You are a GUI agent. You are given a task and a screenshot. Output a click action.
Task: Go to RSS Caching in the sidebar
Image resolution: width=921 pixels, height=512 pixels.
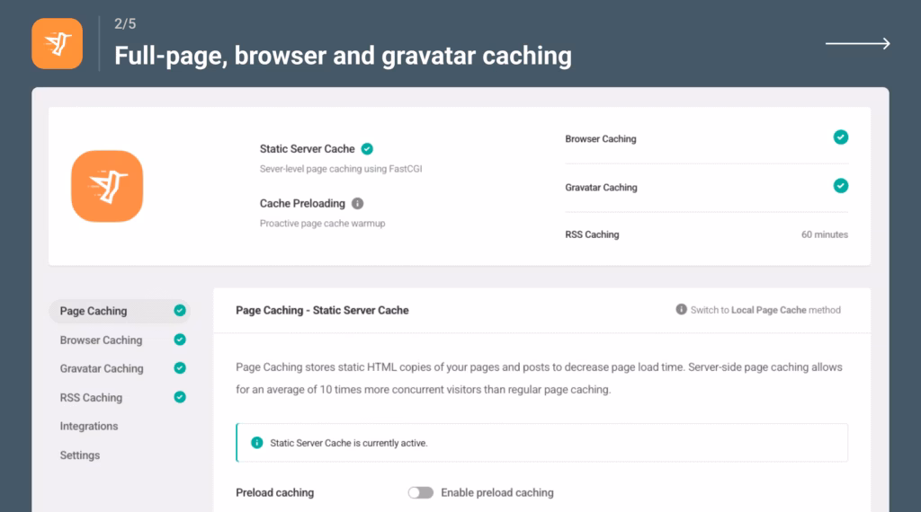91,398
